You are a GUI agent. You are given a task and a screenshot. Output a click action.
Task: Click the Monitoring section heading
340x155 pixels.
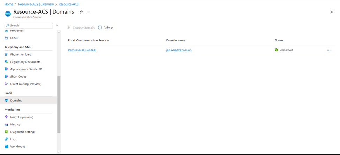(12, 109)
